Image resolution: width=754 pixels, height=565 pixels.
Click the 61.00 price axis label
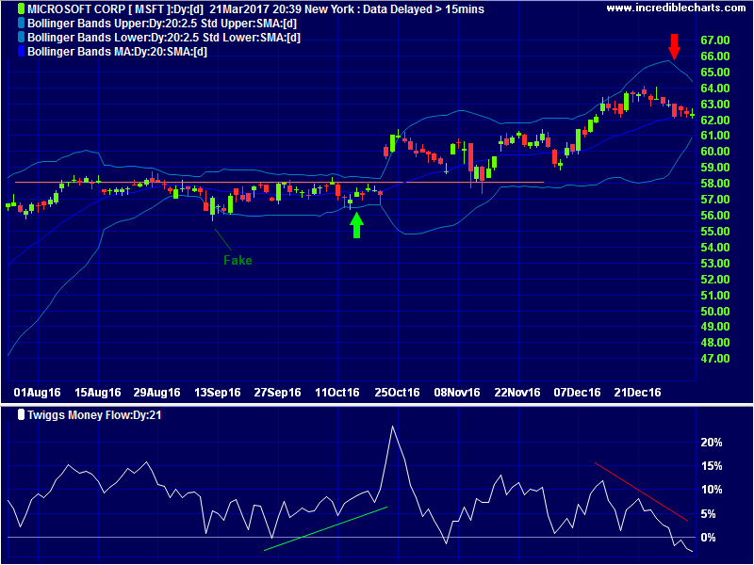pos(715,136)
